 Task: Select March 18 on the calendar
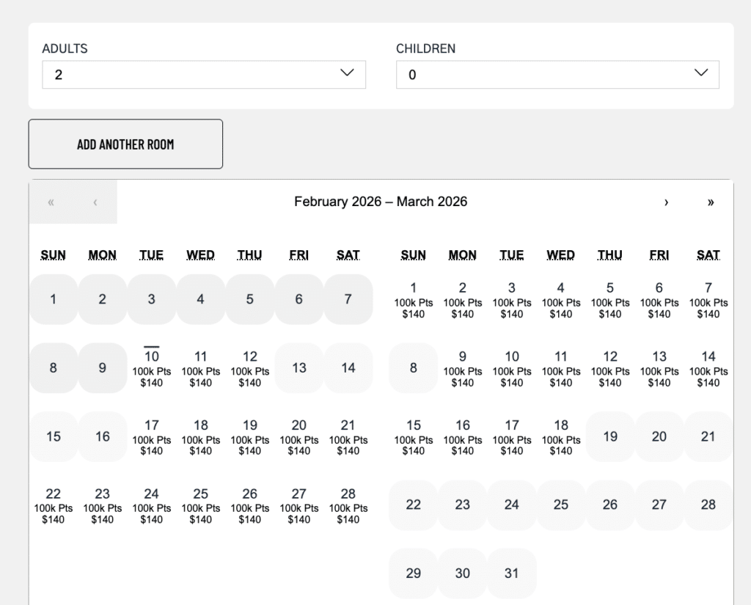[560, 437]
